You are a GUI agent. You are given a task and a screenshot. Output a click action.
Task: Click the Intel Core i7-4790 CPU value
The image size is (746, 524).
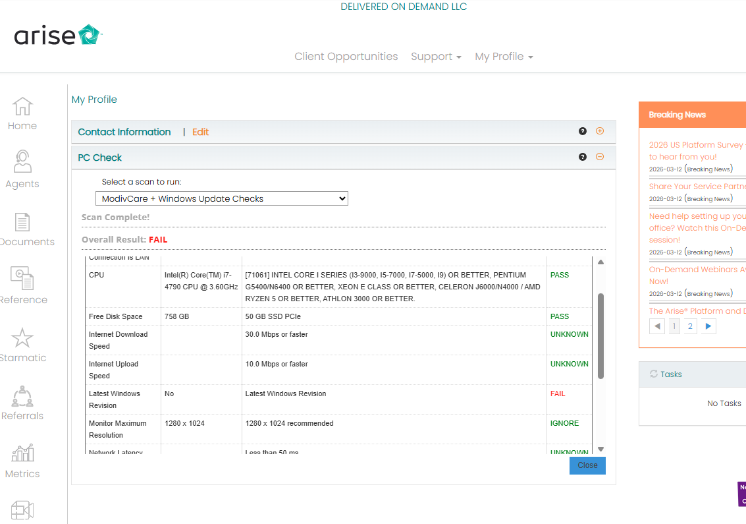tap(201, 281)
